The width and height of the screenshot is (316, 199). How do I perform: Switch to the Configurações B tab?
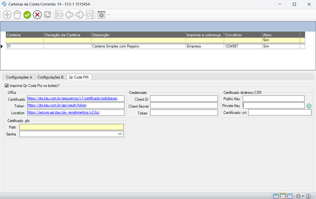(x=50, y=77)
